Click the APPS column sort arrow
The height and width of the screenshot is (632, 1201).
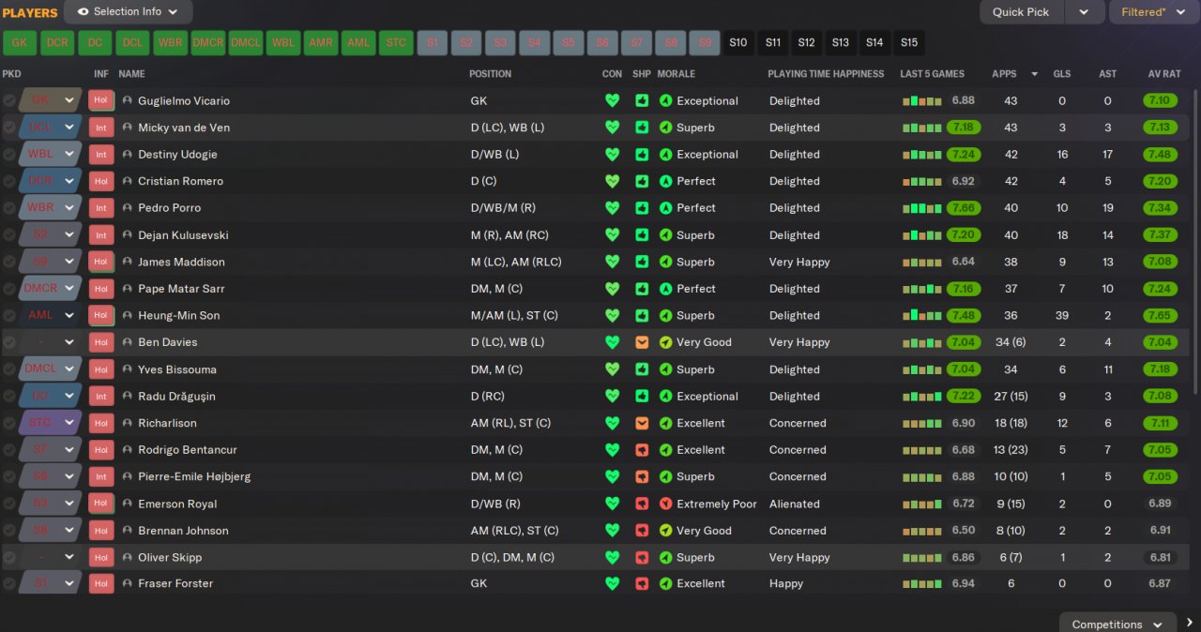(1035, 74)
